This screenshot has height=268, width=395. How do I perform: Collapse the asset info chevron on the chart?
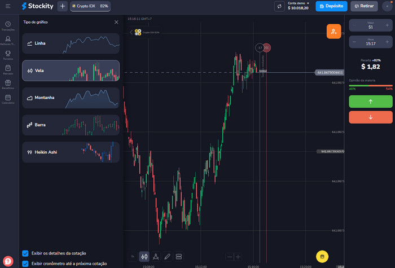[131, 32]
